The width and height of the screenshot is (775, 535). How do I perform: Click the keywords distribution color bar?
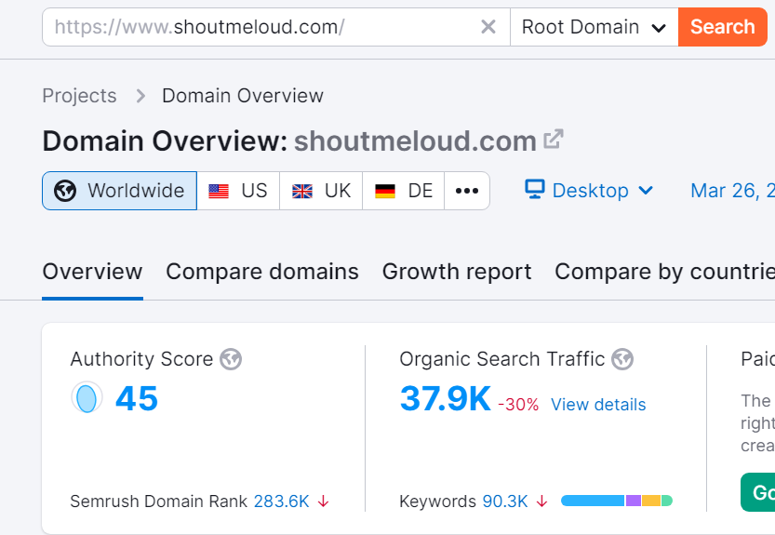tap(616, 501)
